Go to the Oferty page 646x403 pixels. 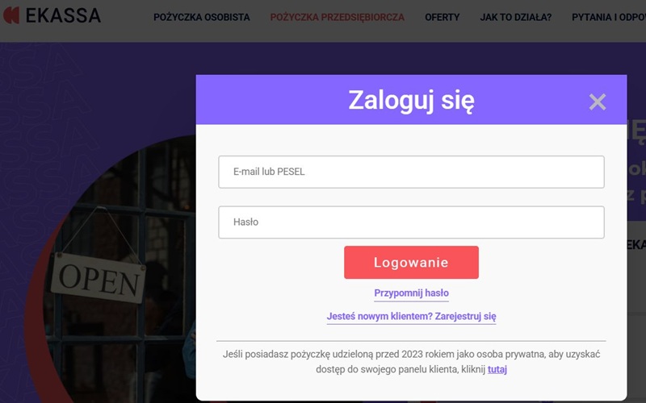[x=442, y=17]
